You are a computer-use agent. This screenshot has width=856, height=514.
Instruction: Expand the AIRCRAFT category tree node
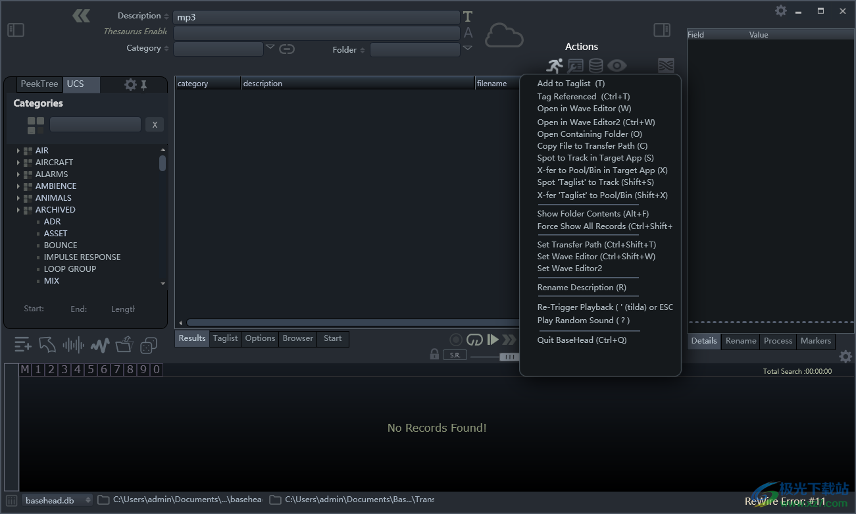(18, 163)
